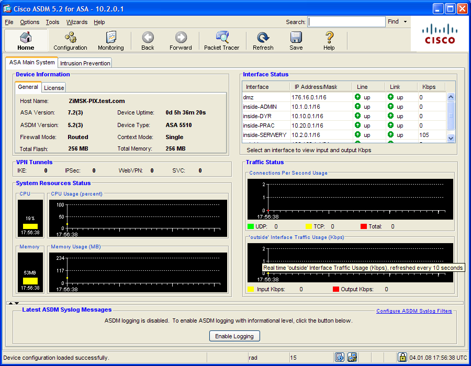Click the TCP yellow legend swatch

click(x=308, y=226)
